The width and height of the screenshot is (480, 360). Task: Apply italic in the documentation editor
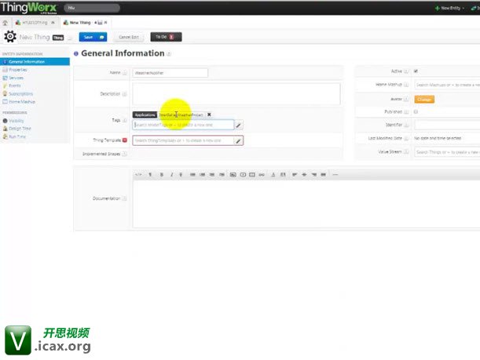(x=171, y=175)
